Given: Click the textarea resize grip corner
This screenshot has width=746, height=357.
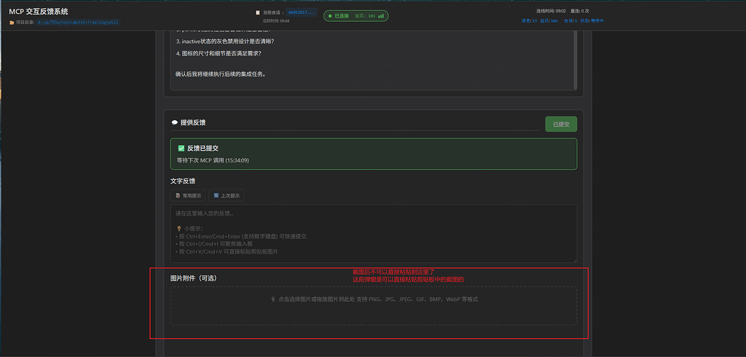Looking at the screenshot, I should pos(574,260).
